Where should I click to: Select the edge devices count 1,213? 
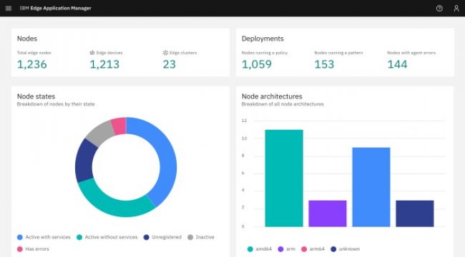coord(104,64)
